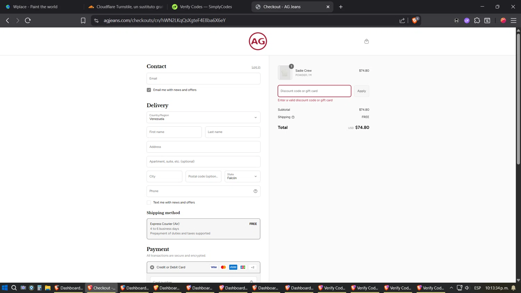Screen dimensions: 521x293
Task: Click the Total $74.80 amount
Action: click(x=362, y=127)
